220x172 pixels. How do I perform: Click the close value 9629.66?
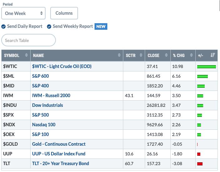(155, 125)
